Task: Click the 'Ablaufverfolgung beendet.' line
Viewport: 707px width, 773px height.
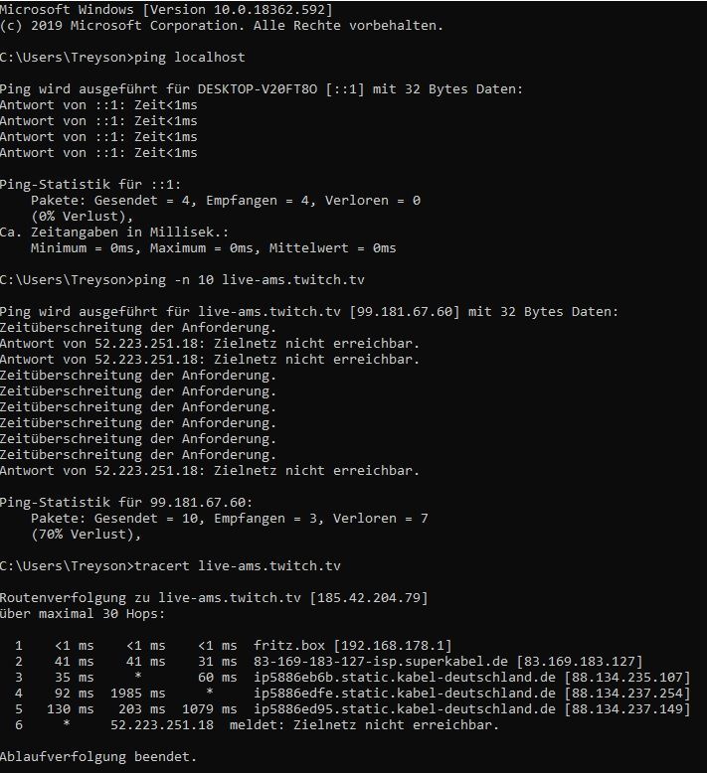Action: tap(98, 757)
